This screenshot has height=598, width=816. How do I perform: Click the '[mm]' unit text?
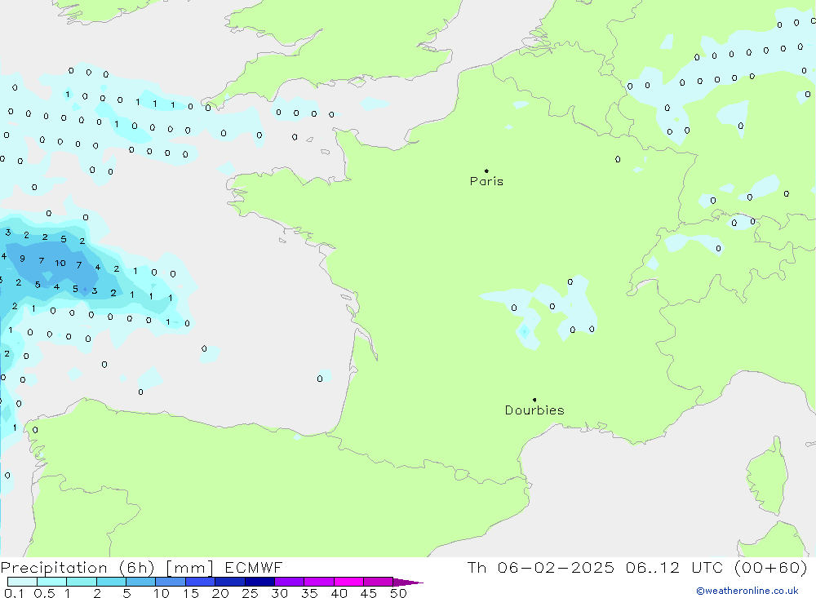189,567
